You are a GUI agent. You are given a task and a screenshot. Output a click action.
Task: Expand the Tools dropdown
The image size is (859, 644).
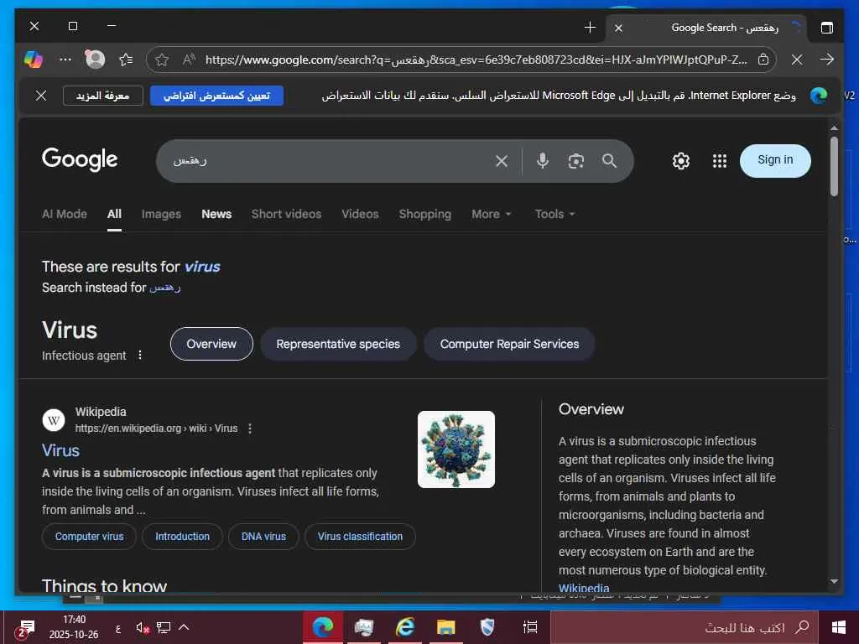pyautogui.click(x=554, y=214)
